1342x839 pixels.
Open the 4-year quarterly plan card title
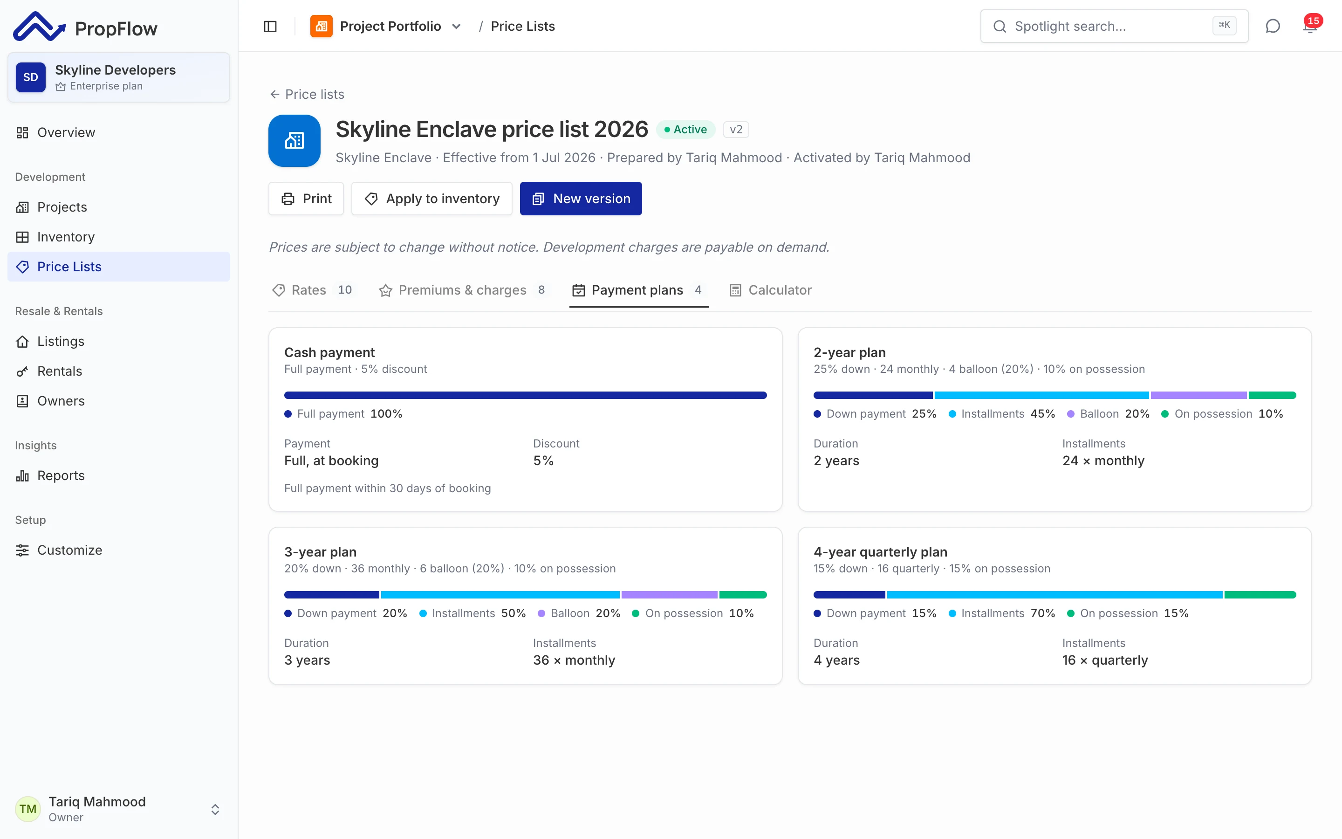click(880, 551)
